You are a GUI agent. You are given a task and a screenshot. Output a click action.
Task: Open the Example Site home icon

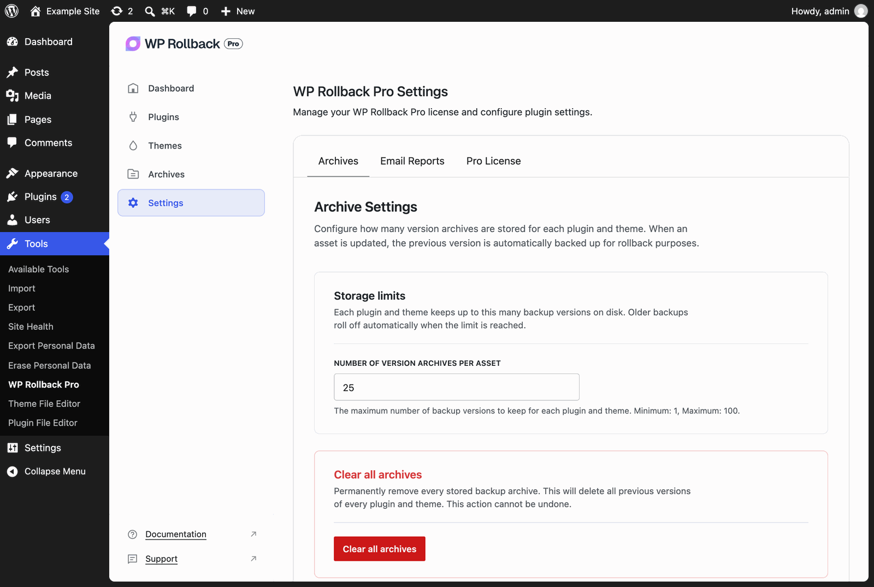pyautogui.click(x=36, y=11)
